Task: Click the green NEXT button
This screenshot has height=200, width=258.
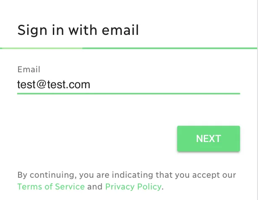Action: [208, 139]
